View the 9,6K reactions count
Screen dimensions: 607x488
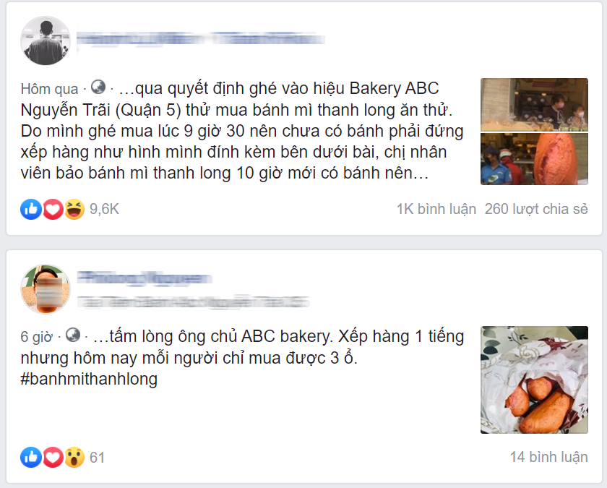tap(104, 209)
